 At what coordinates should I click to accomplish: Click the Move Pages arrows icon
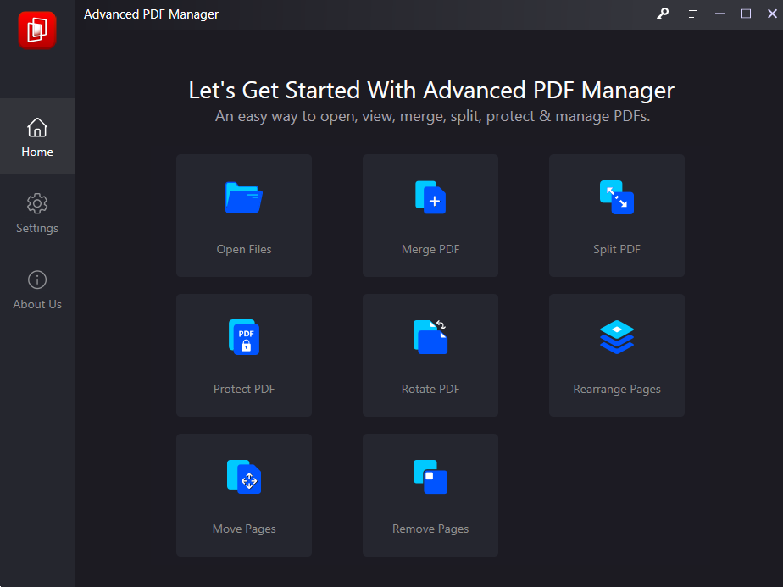point(244,477)
